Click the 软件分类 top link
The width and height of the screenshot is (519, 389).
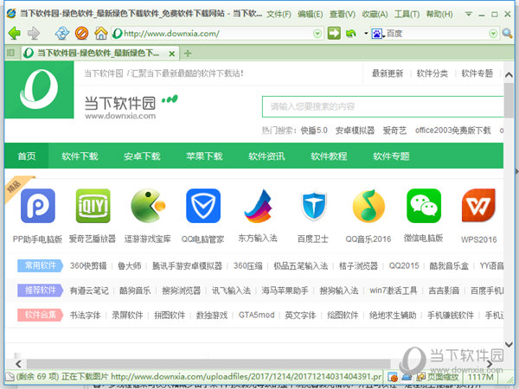(x=432, y=73)
